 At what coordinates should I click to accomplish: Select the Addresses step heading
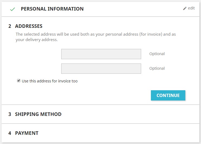[x=29, y=26]
